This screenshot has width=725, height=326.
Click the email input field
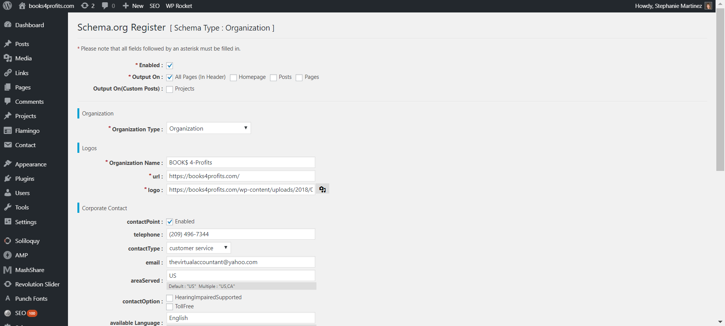coord(241,262)
